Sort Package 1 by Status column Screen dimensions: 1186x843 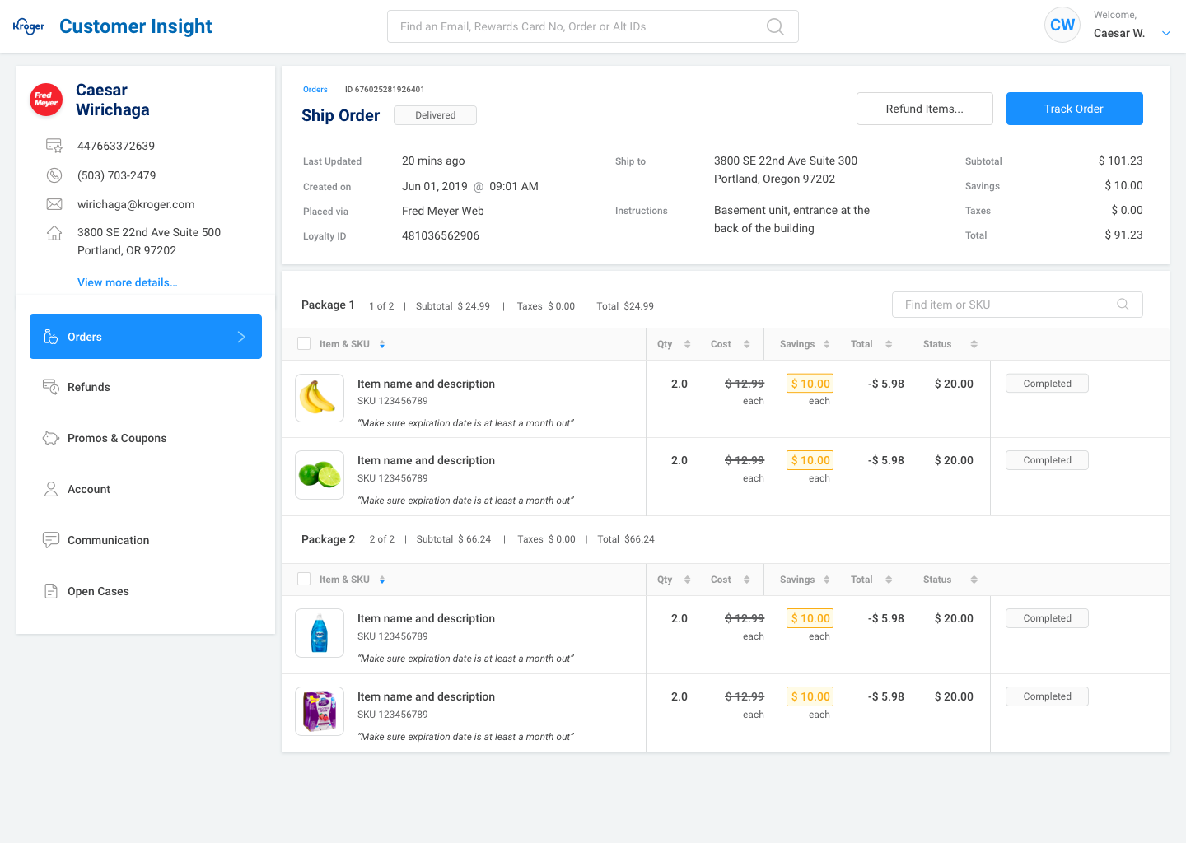tap(974, 344)
